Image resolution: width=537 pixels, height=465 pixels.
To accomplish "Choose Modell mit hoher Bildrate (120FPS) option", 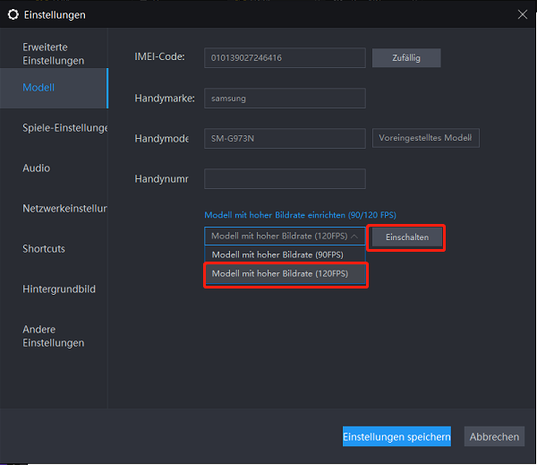I will 286,274.
